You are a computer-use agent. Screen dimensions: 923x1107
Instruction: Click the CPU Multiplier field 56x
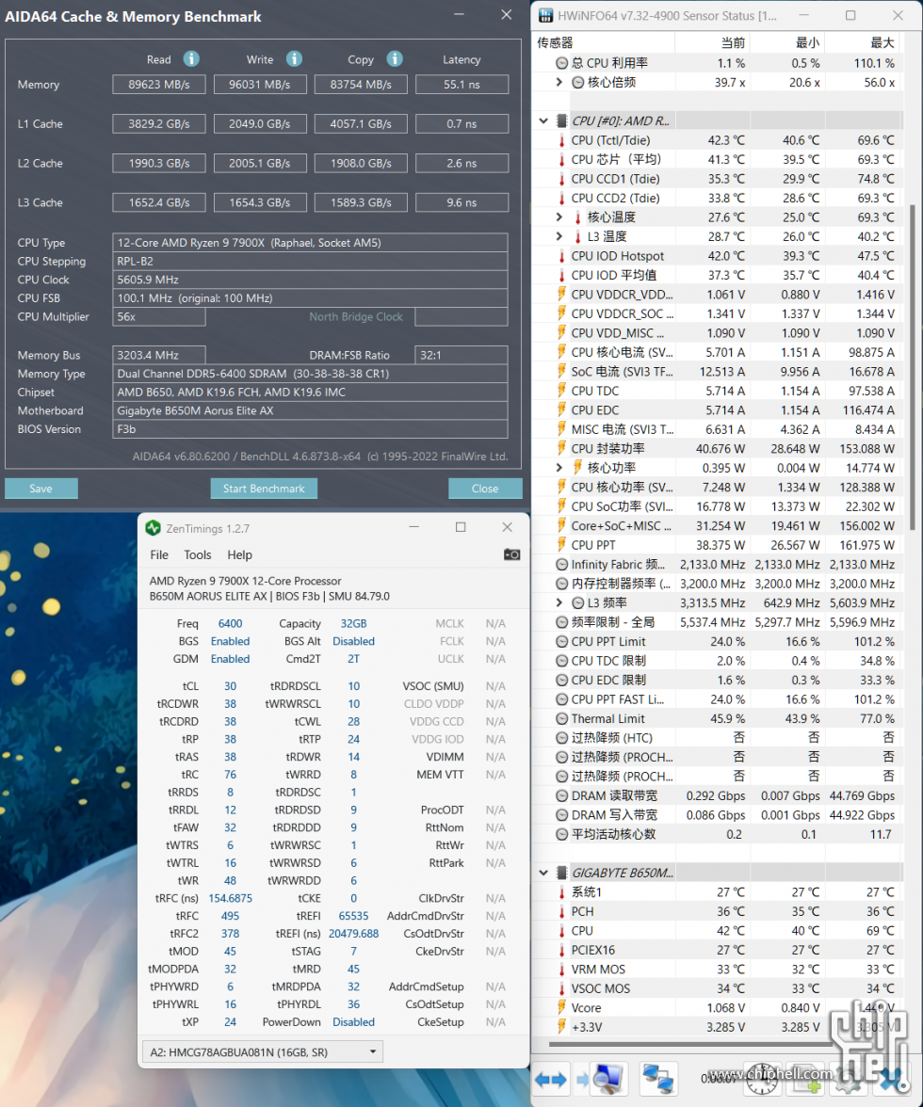[159, 317]
